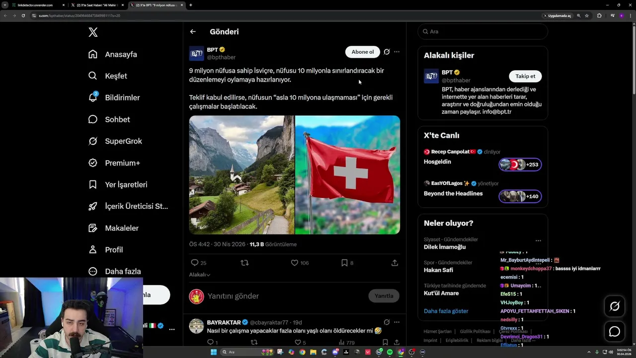Open a new browser tab

coord(191,5)
